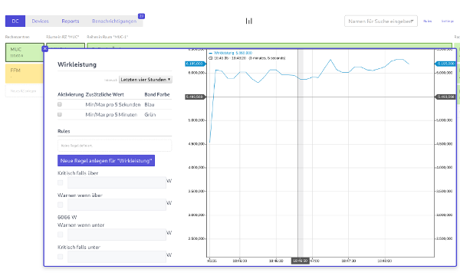Click Neue Regel anlegen für Wirkleistung button
The image size is (460, 279).
(107, 160)
